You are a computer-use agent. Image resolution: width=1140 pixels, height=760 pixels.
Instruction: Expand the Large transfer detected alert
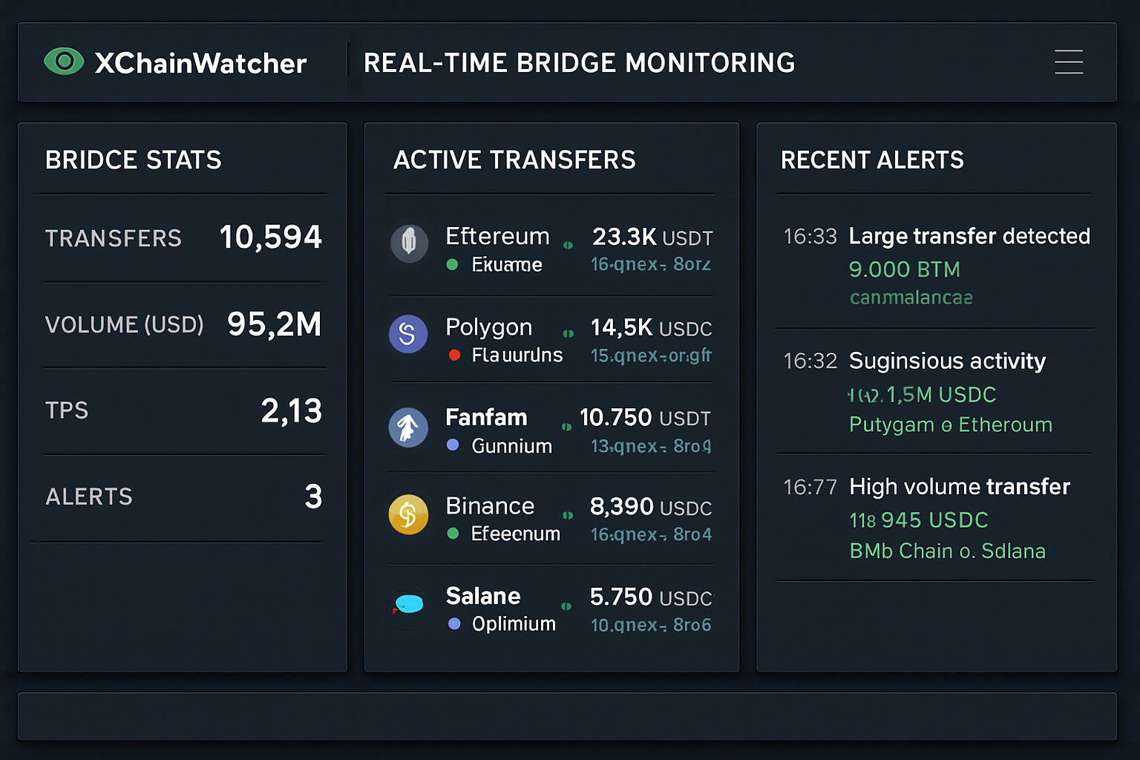point(969,236)
